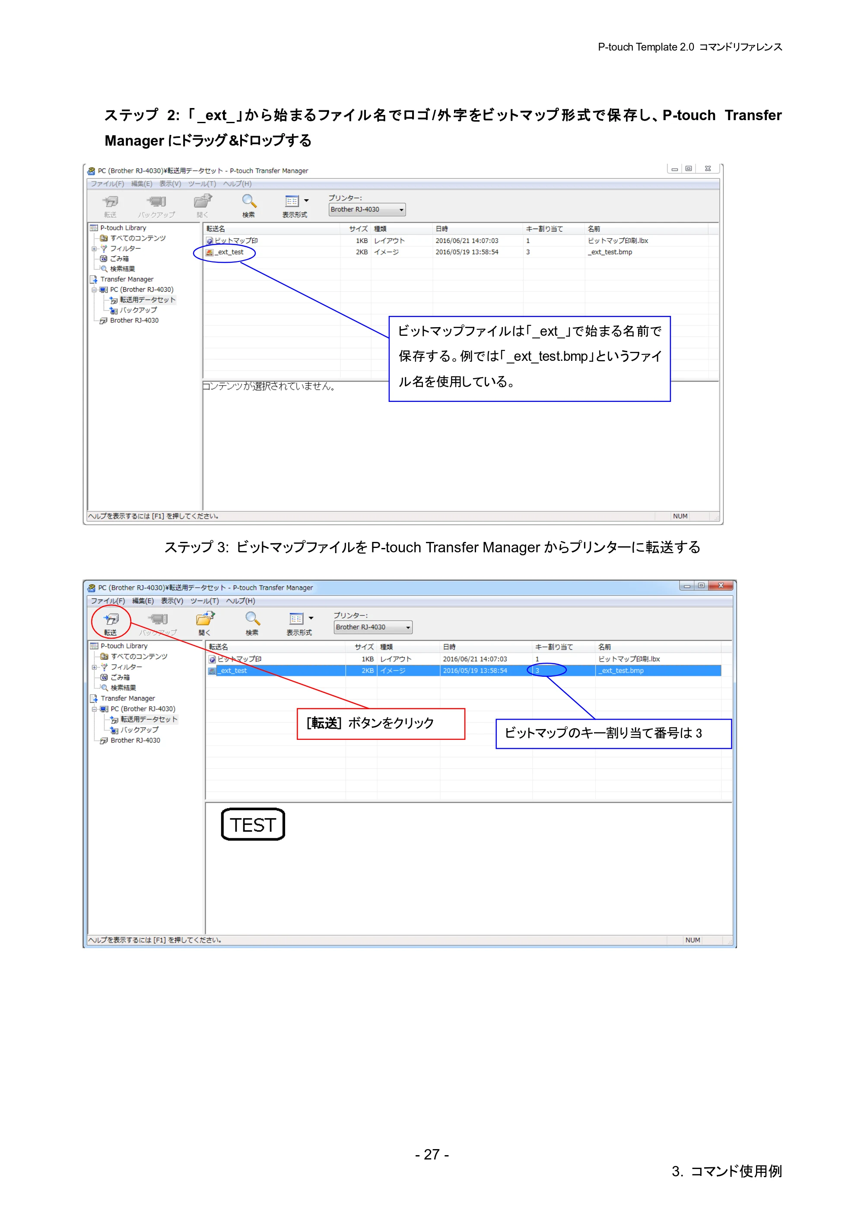Select 転送用データセット folder in Step 2 tree

point(142,300)
